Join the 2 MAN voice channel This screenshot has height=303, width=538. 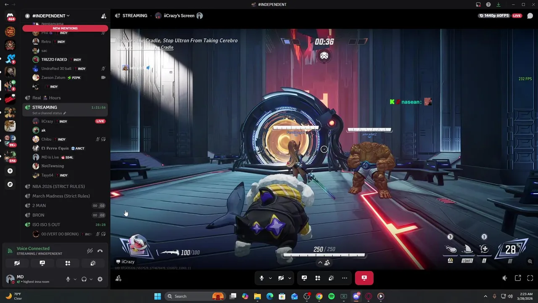point(65,205)
